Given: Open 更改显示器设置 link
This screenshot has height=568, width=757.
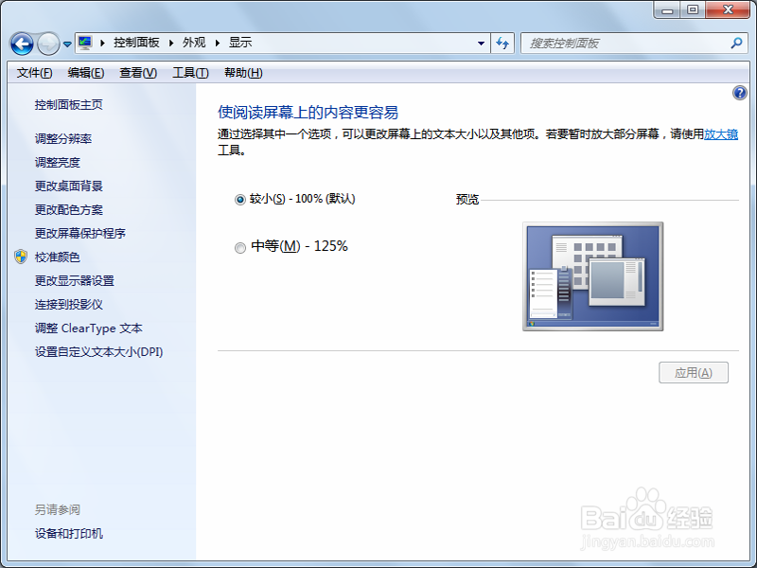Looking at the screenshot, I should pos(75,281).
